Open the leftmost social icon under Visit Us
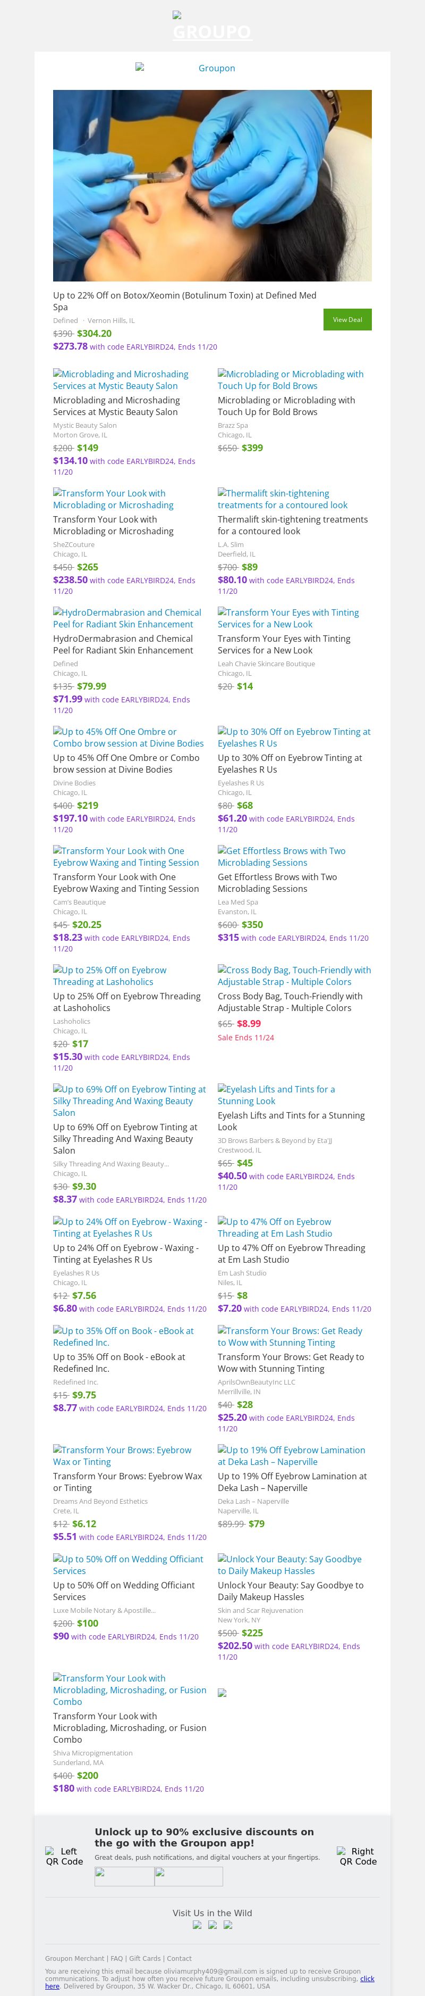The image size is (425, 1996). (x=198, y=1925)
